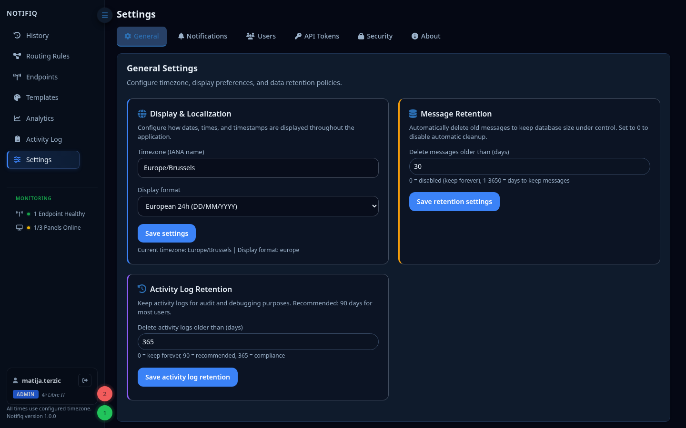Click the General Settings heading
This screenshot has width=686, height=428.
point(162,68)
